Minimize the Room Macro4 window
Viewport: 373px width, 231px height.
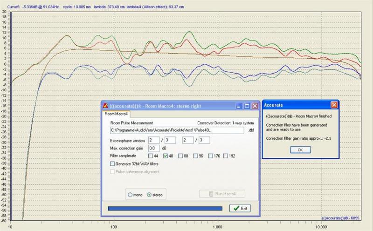click(x=239, y=106)
